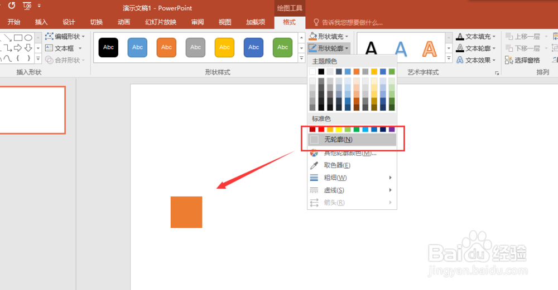
Task: Expand the WordArt styles gallery
Action: pyautogui.click(x=449, y=58)
